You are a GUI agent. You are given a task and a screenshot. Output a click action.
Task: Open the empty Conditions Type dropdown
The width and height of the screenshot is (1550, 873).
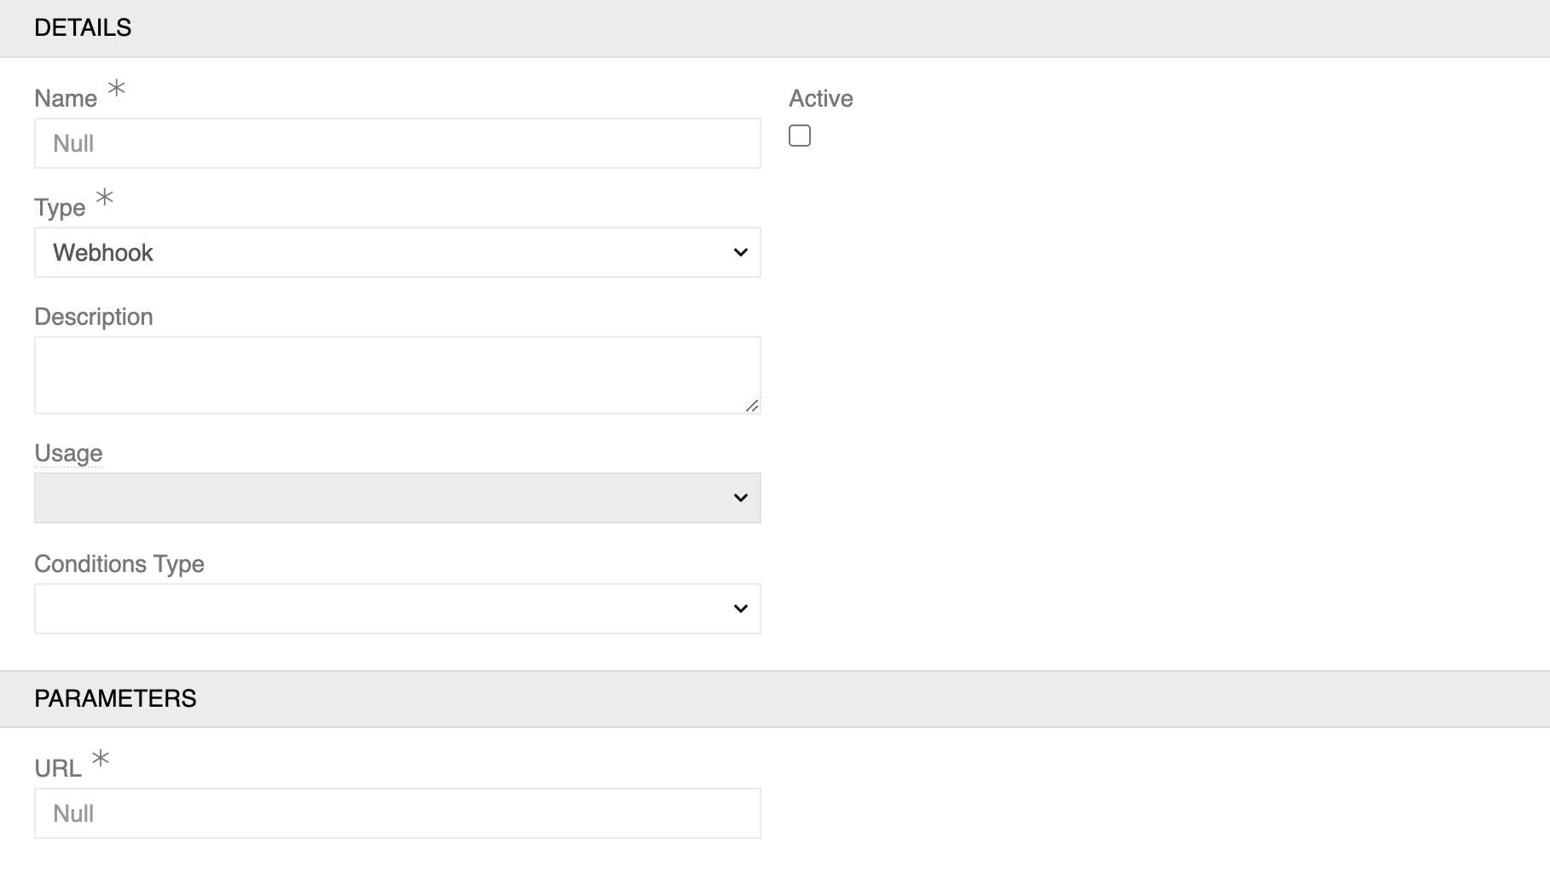(x=397, y=608)
